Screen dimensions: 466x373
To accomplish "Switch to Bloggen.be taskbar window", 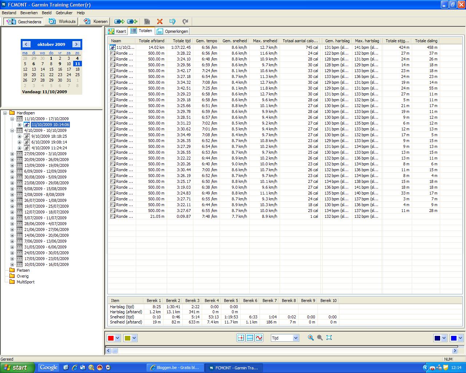I will [x=175, y=368].
